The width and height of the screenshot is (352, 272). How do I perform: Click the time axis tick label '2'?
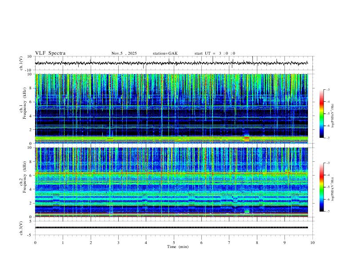pos(91,243)
